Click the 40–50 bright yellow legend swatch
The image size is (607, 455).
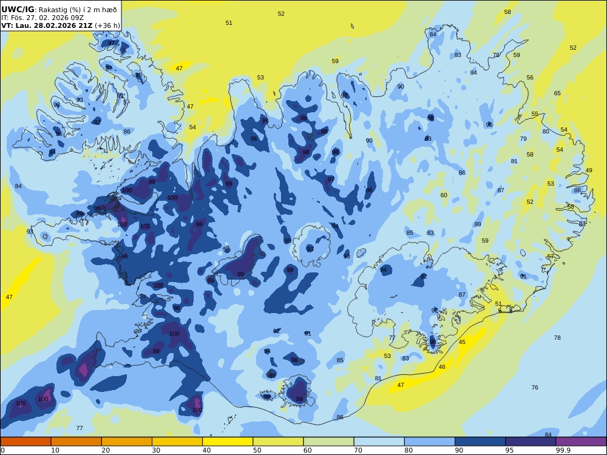[x=228, y=442]
